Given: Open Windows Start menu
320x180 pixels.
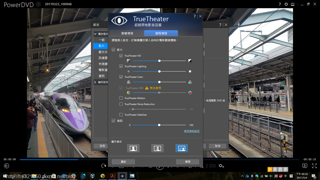Looking at the screenshot, I should (x=4, y=176).
